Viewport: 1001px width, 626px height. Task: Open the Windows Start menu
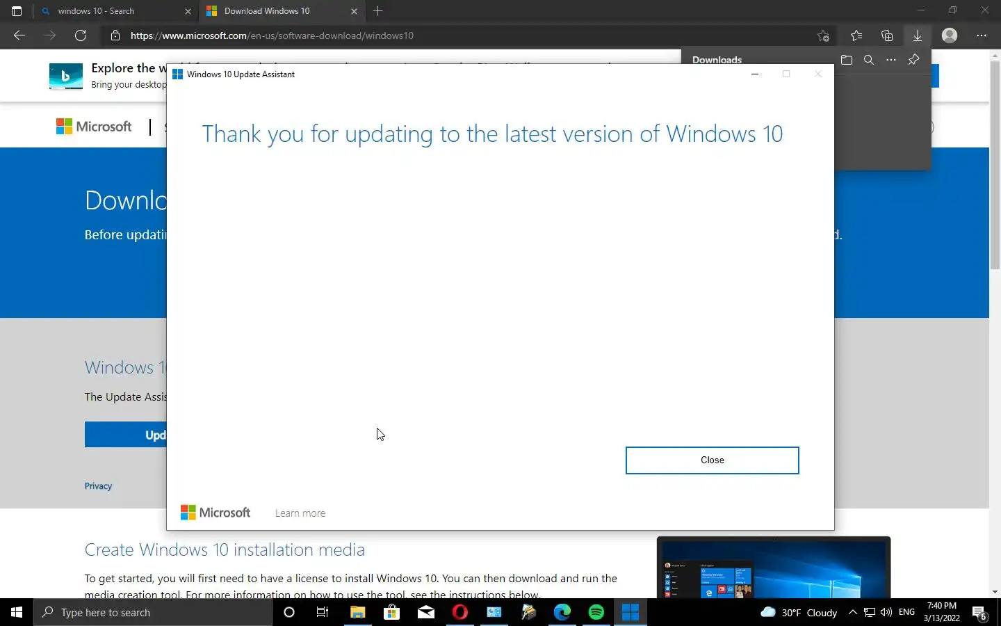(x=17, y=612)
